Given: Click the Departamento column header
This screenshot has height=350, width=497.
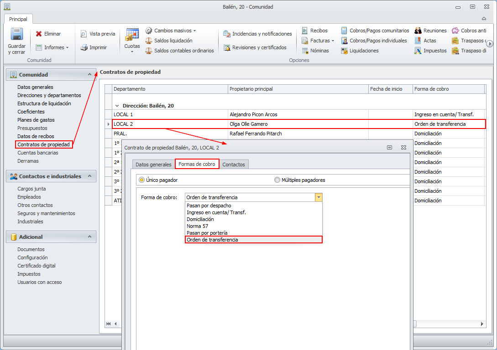Looking at the screenshot, I should [x=170, y=89].
